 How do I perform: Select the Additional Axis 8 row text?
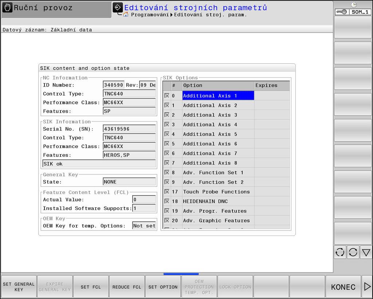tap(210, 163)
